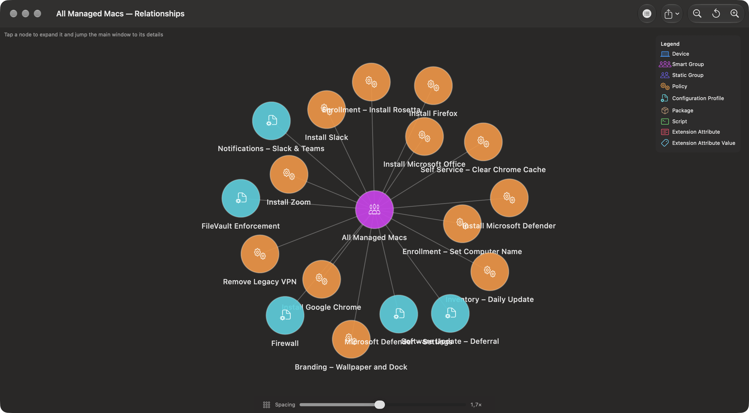Click the Static Group legend entry
The height and width of the screenshot is (413, 749).
[x=682, y=75]
